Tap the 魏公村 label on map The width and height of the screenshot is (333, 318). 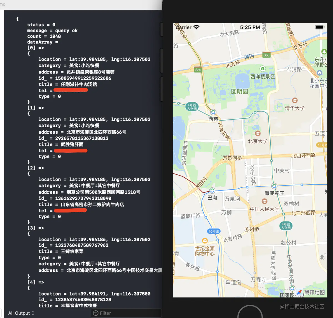pyautogui.click(x=289, y=243)
